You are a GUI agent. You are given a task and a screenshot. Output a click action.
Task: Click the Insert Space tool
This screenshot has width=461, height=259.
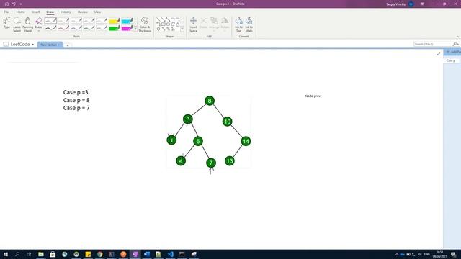coord(194,24)
